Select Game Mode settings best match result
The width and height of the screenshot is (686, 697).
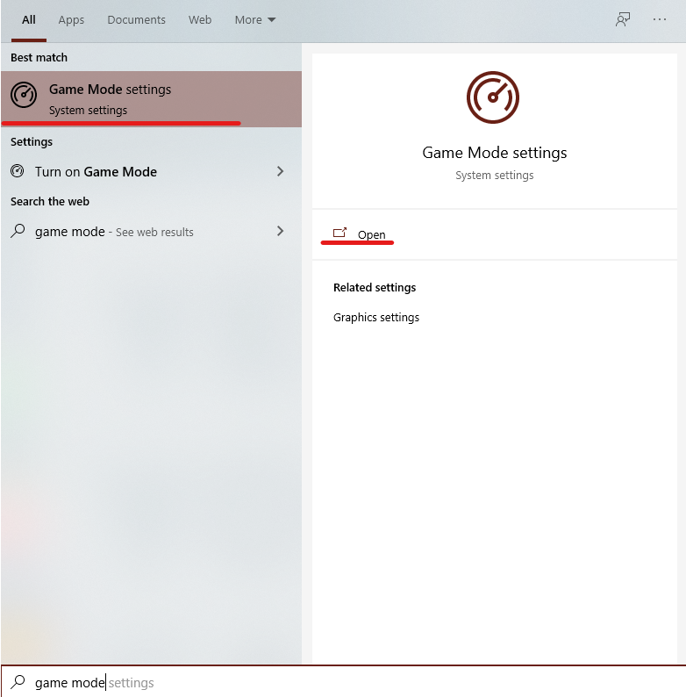pos(151,98)
